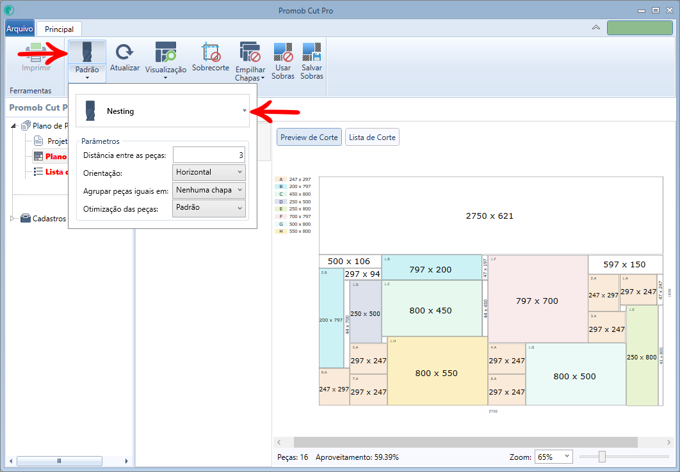Click the preview scrollbar left arrow
This screenshot has width=680, height=472.
point(279,442)
